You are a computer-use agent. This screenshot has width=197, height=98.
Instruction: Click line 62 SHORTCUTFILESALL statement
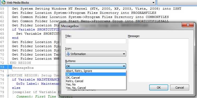[x=90, y=21]
